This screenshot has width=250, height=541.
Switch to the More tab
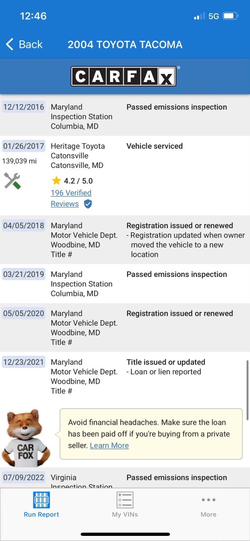tap(209, 505)
